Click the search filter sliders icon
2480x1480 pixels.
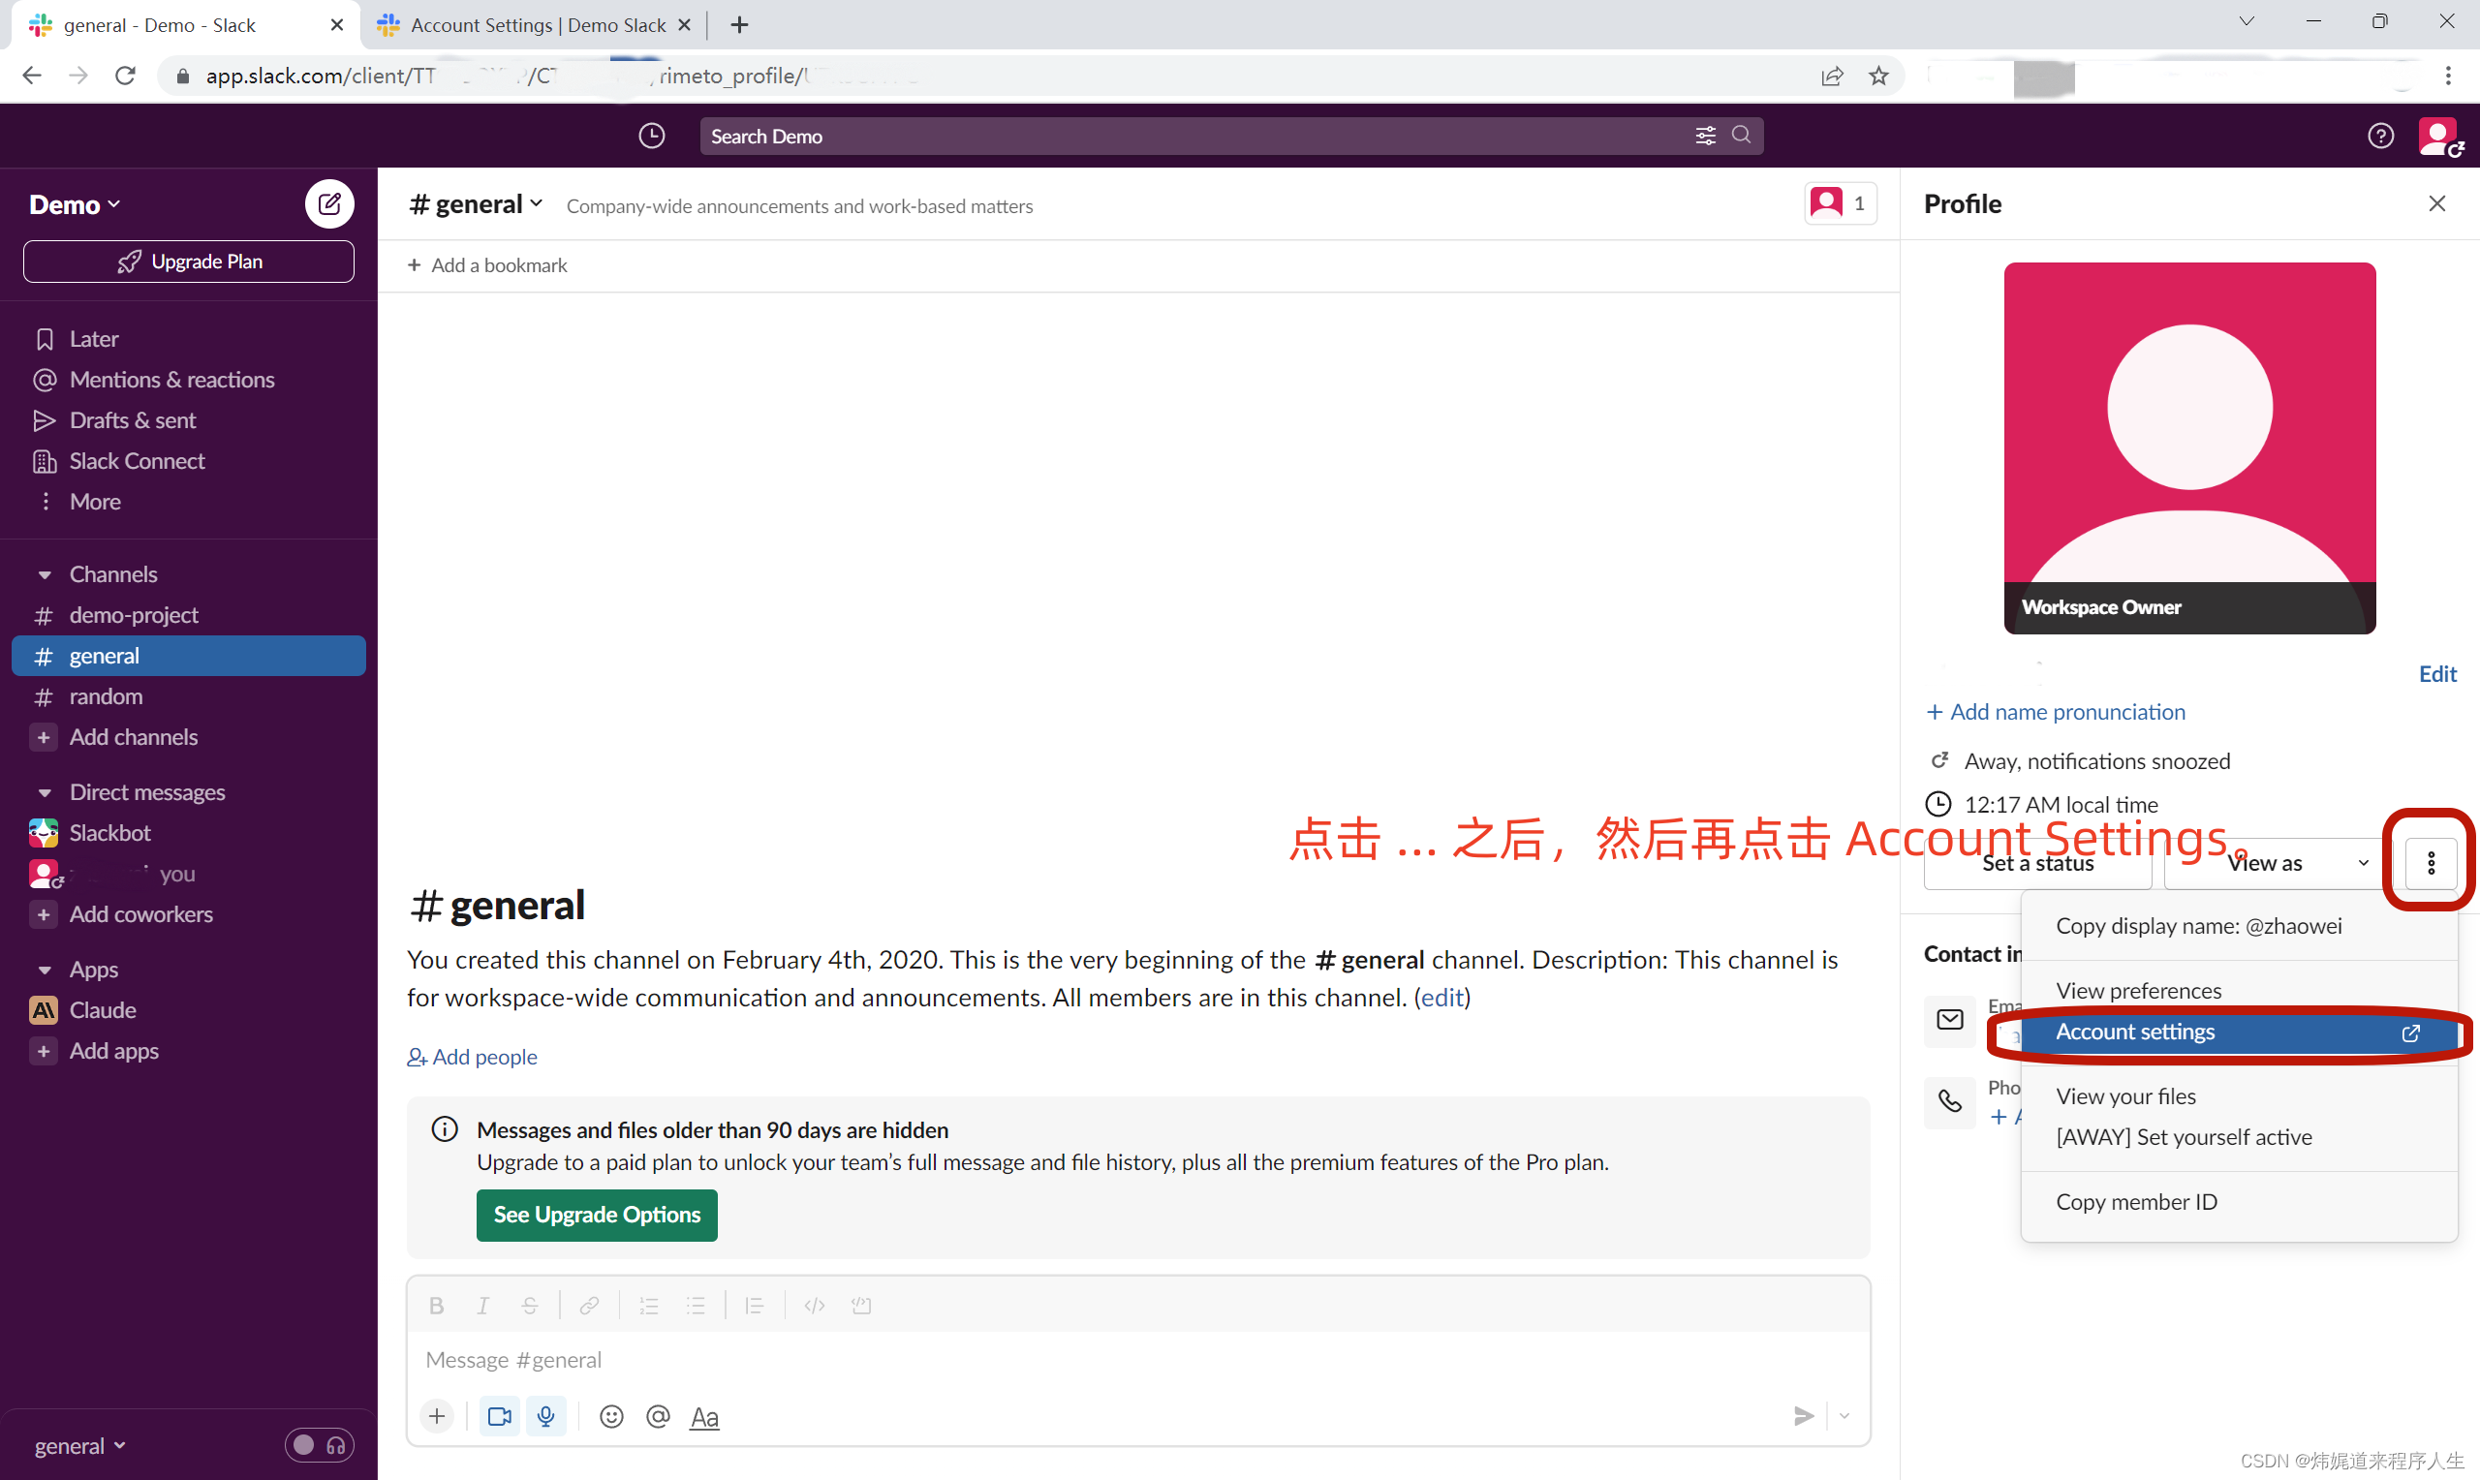click(x=1705, y=136)
